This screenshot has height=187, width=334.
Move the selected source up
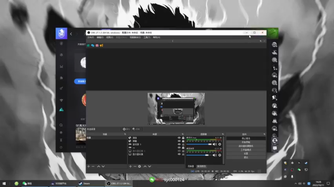point(145,167)
